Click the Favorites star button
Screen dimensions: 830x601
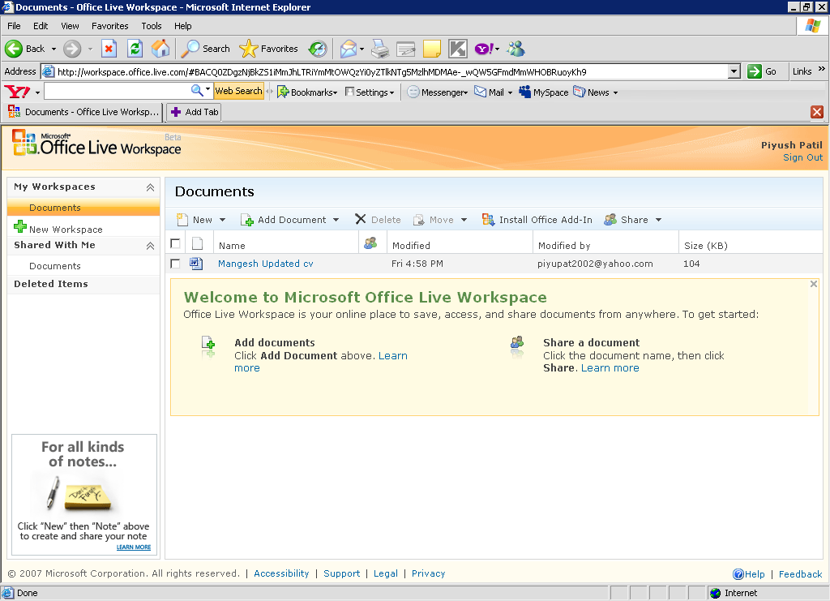268,49
